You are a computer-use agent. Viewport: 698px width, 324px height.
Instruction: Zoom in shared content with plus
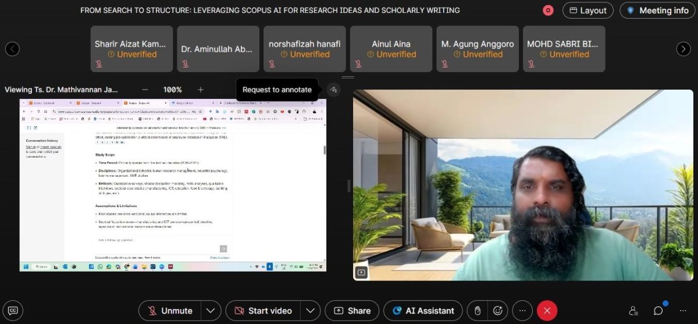201,90
